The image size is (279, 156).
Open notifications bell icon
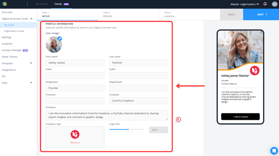(x=265, y=4)
